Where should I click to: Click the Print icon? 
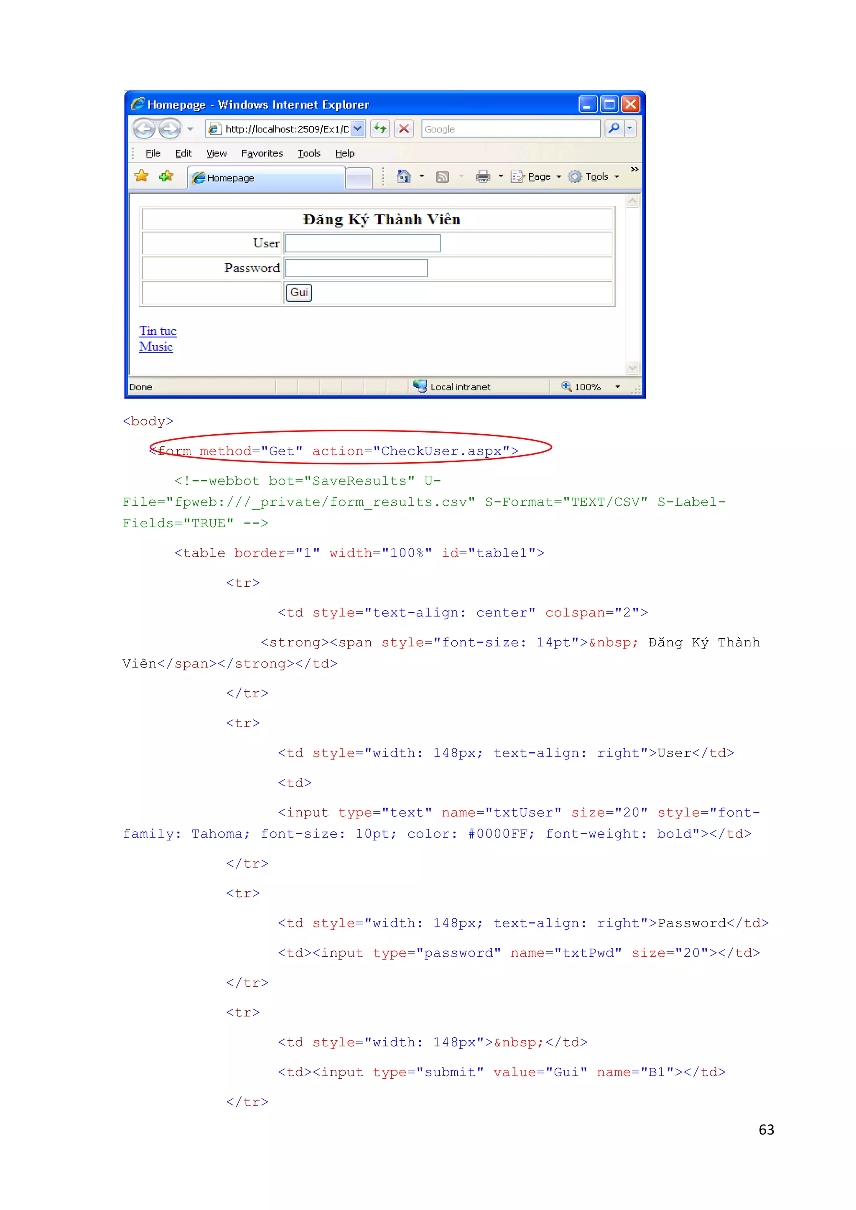point(483,176)
